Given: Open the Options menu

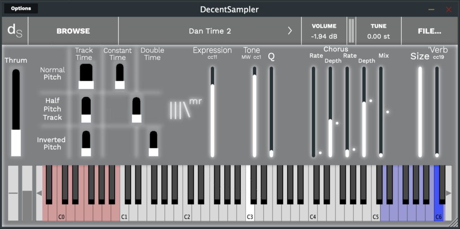Looking at the screenshot, I should coord(21,9).
